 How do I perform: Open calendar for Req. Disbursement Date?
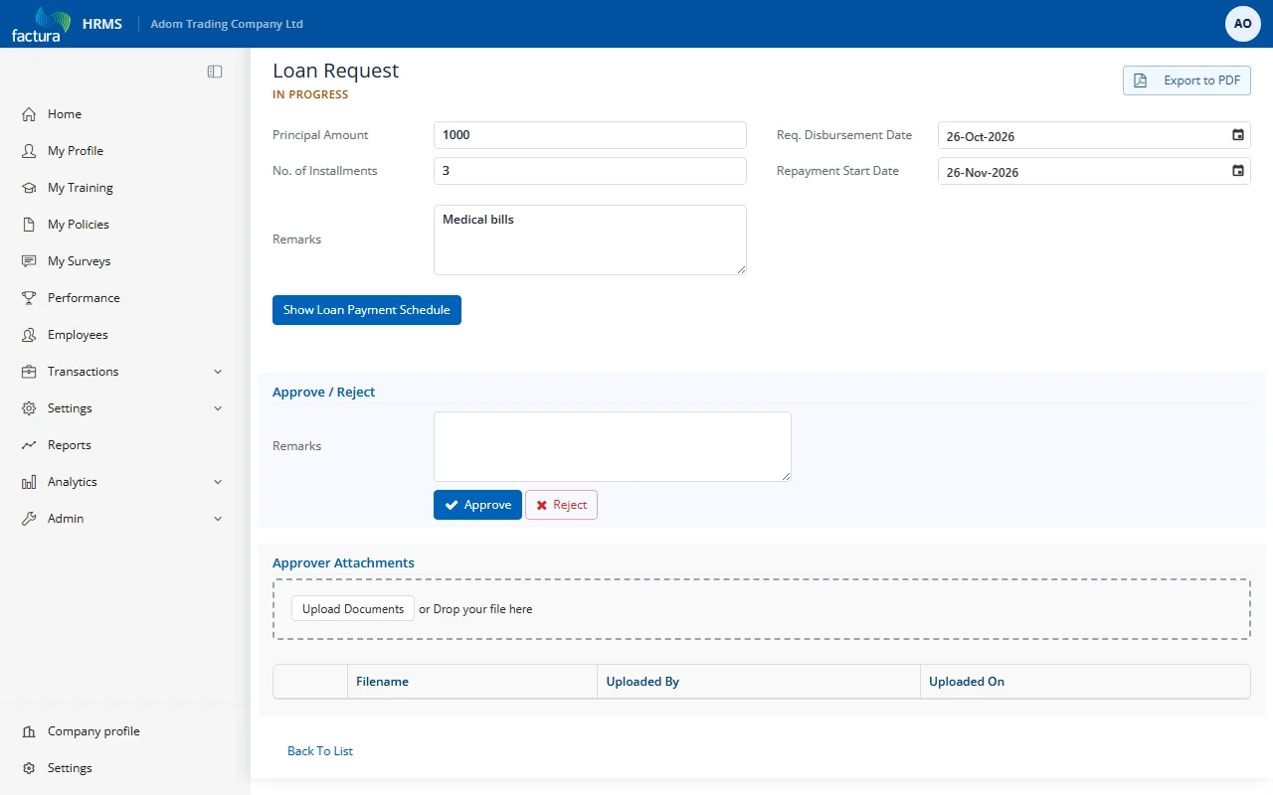pos(1238,135)
